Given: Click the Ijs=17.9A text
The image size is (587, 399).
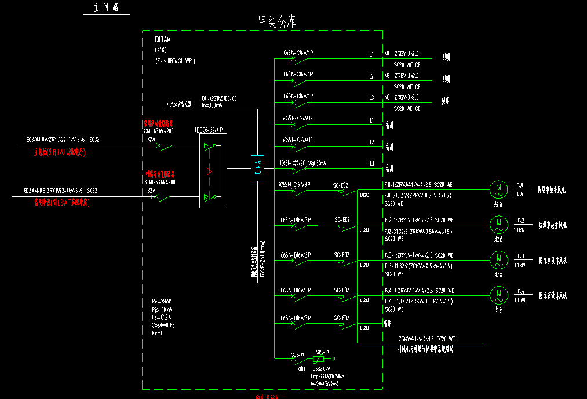Looking at the screenshot, I should tap(161, 317).
